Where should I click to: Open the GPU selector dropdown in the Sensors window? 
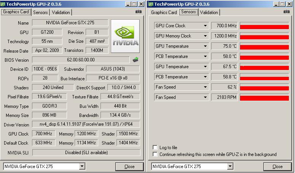tap(230, 166)
